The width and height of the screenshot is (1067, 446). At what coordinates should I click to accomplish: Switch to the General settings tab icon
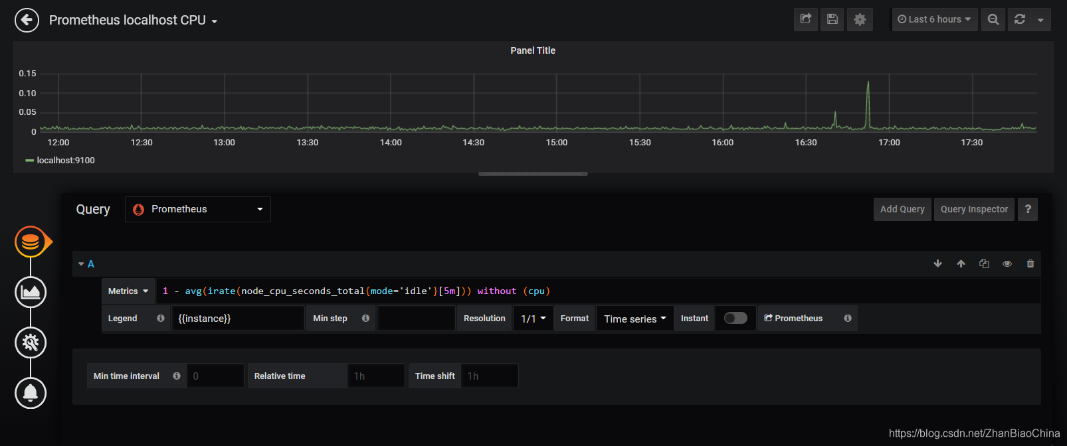pos(31,342)
